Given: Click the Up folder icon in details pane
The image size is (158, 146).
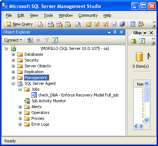Looking at the screenshot, I should click(x=134, y=41).
